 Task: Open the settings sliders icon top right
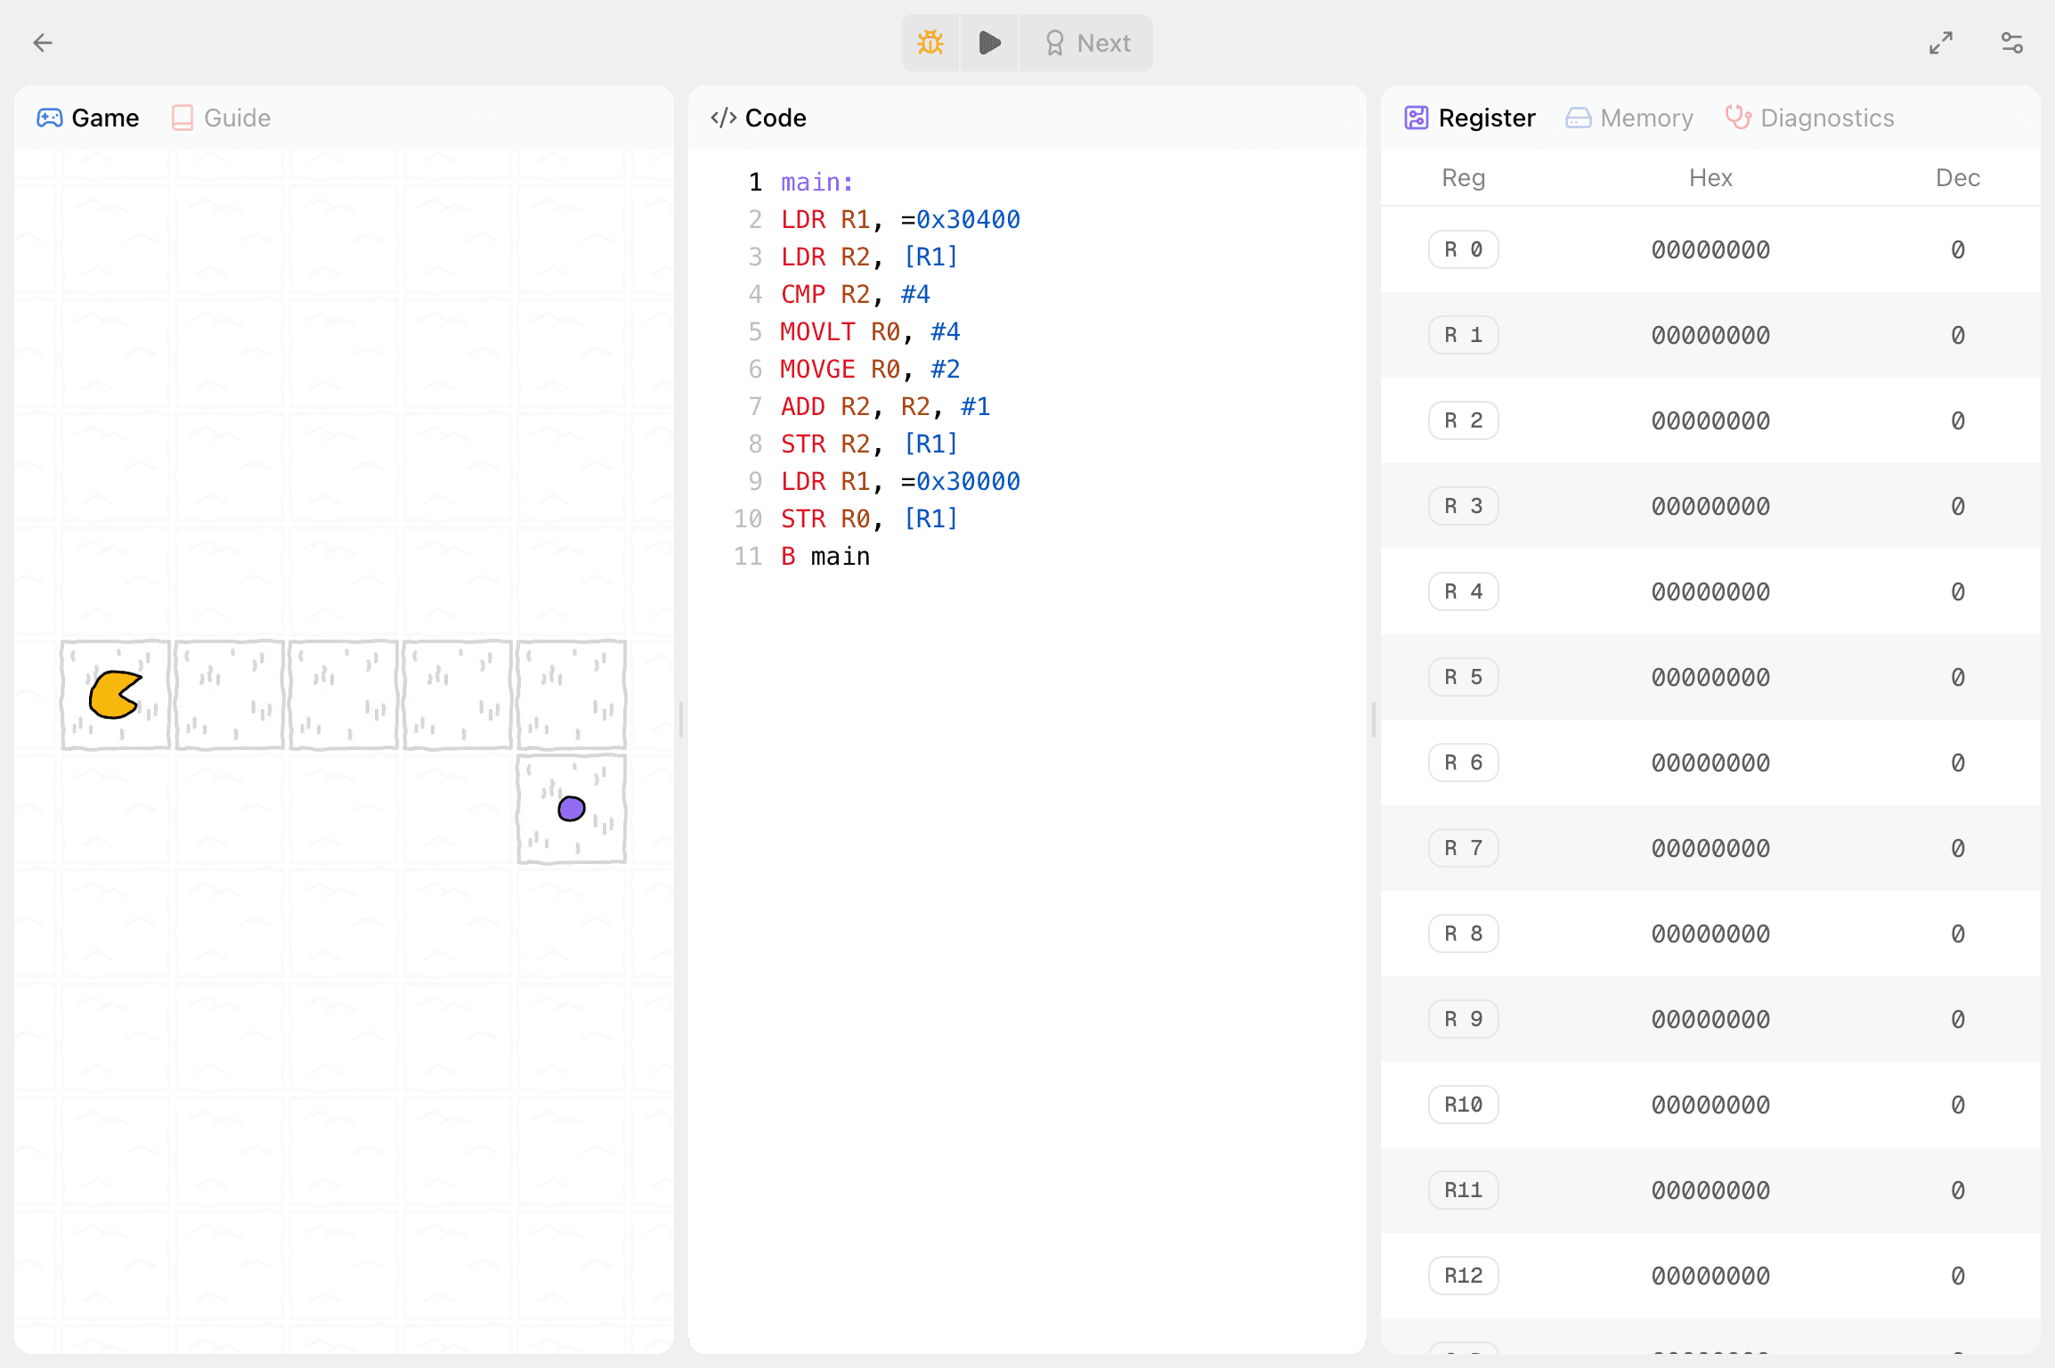(2011, 42)
